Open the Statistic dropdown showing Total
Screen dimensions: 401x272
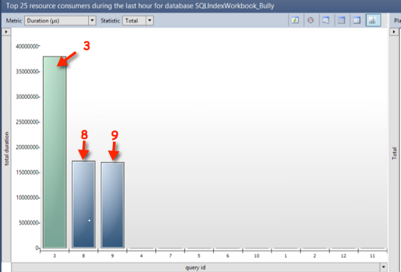pos(138,21)
